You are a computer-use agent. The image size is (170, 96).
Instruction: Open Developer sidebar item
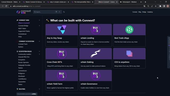pyautogui.click(x=22, y=76)
